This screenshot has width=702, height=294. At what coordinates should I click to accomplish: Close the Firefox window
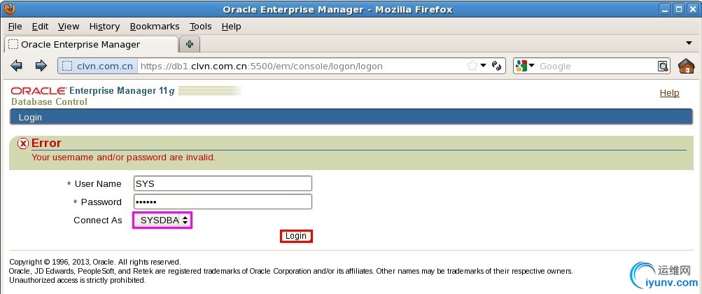(x=692, y=9)
